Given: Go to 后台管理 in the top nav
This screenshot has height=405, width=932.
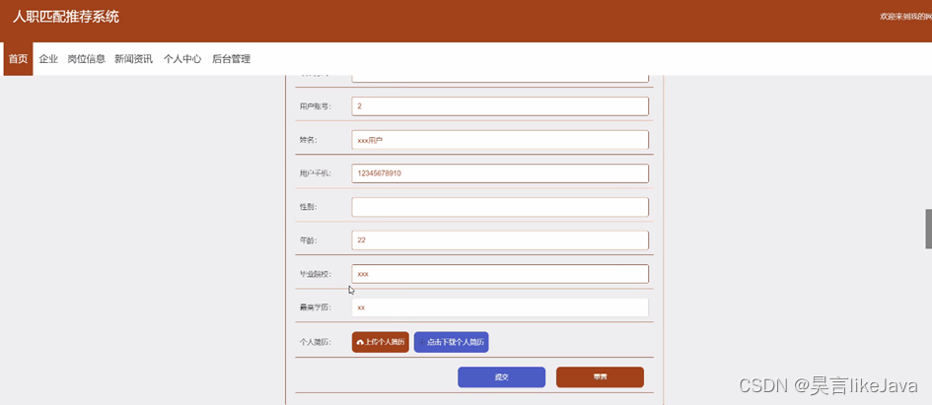Looking at the screenshot, I should coord(231,59).
